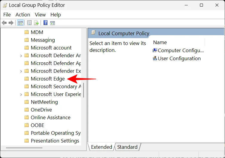Switch to the Standard tab
225x158 pixels.
127,147
